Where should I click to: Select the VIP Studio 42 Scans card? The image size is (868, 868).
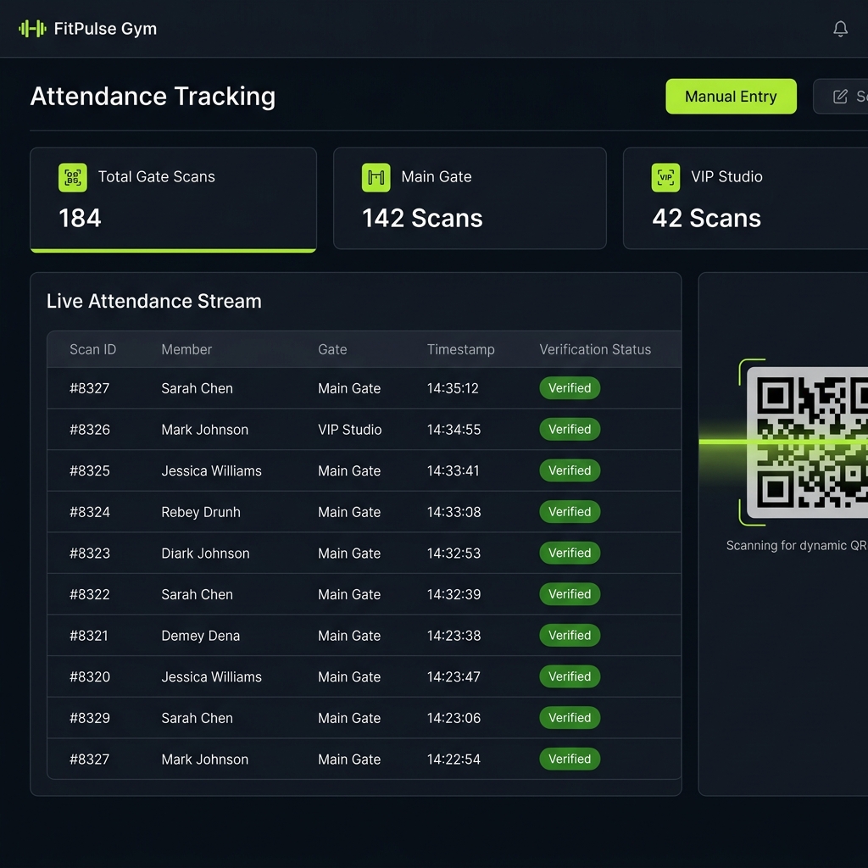746,198
